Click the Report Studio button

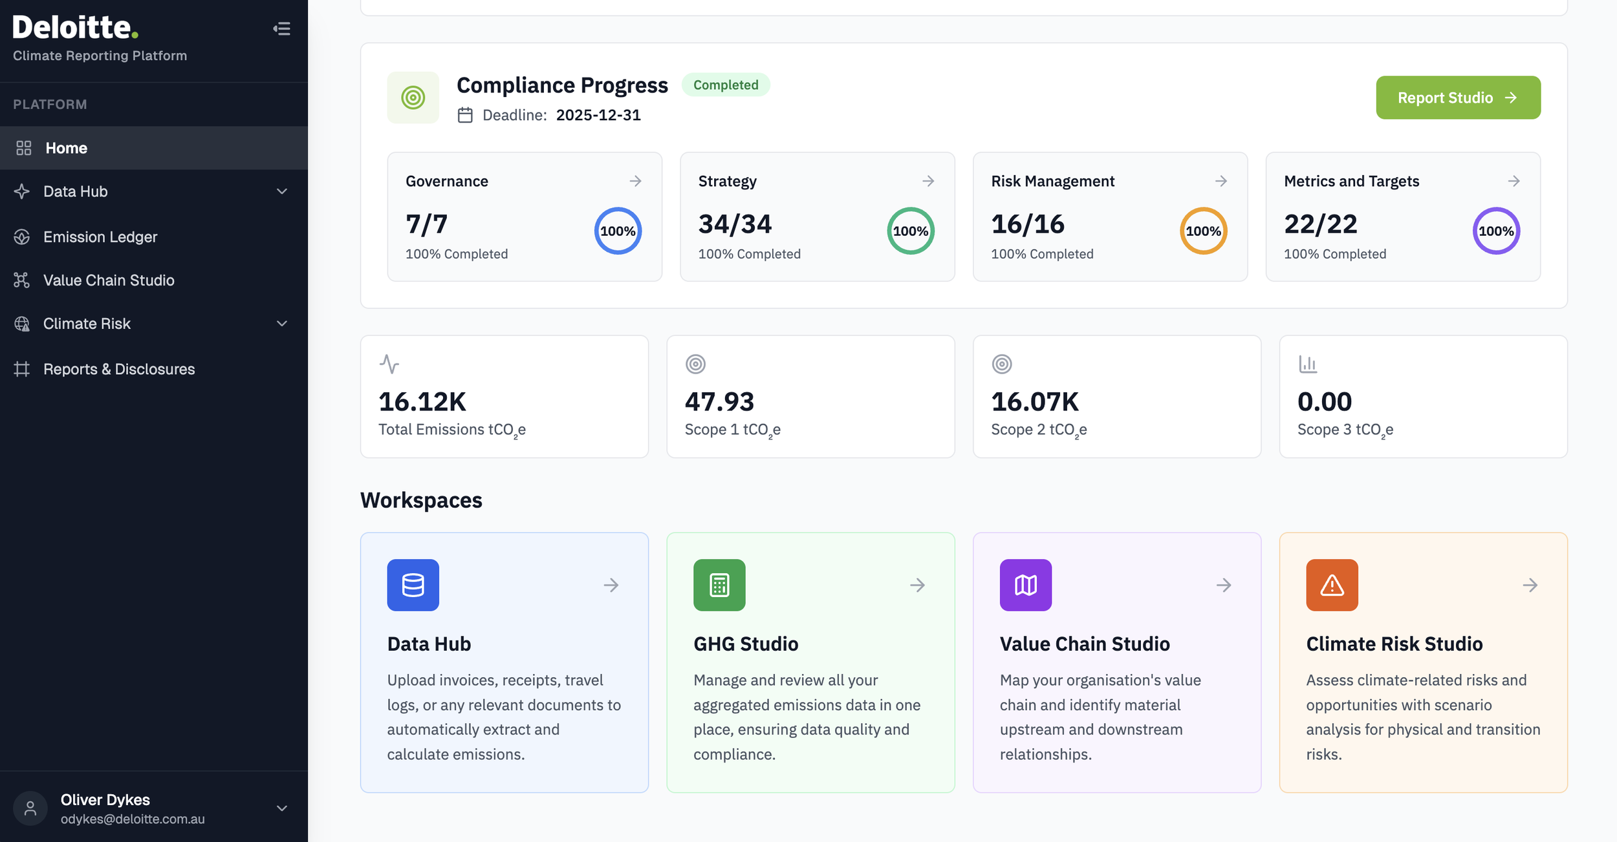click(x=1458, y=98)
